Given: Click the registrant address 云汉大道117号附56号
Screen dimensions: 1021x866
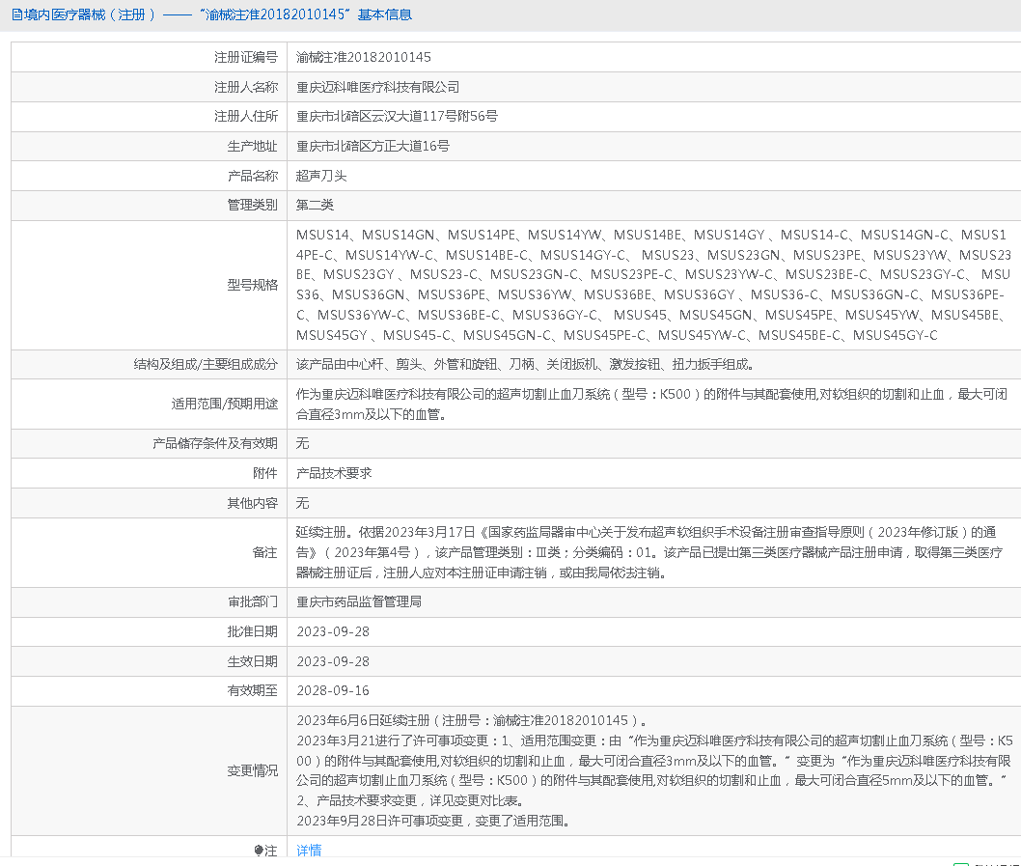Looking at the screenshot, I should click(397, 117).
